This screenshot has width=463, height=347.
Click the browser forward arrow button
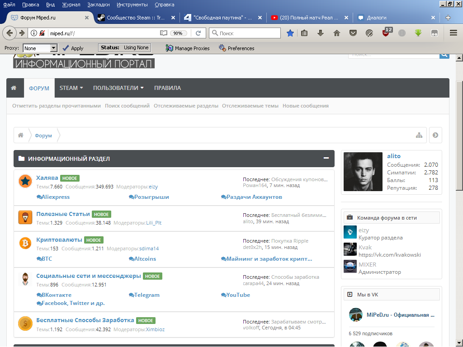tap(22, 33)
